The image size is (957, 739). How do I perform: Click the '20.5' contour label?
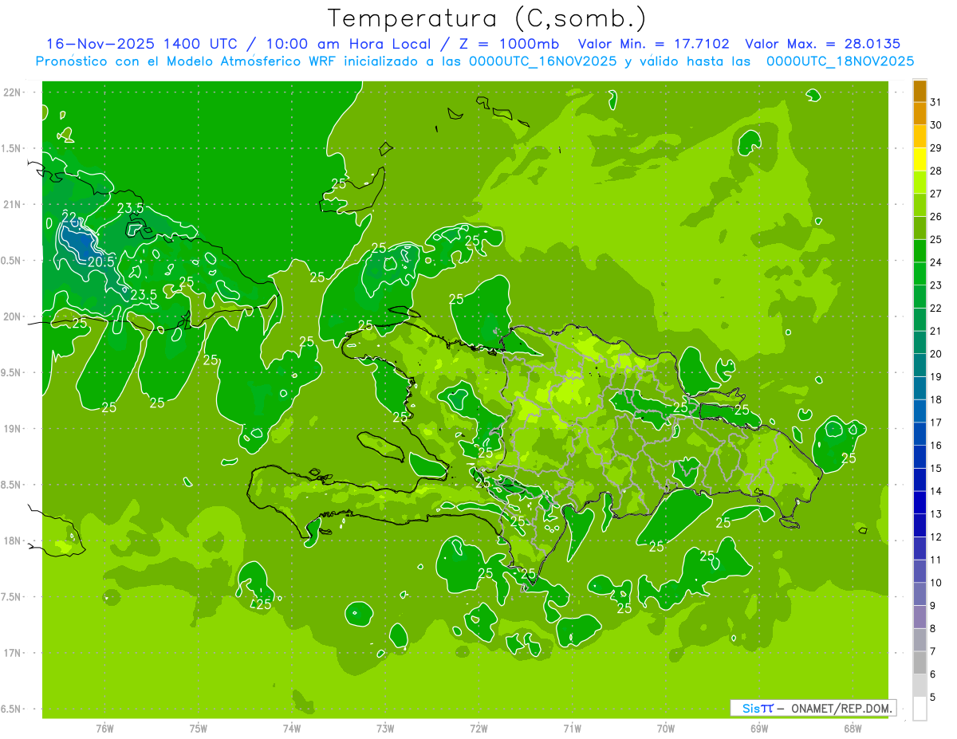tap(100, 261)
